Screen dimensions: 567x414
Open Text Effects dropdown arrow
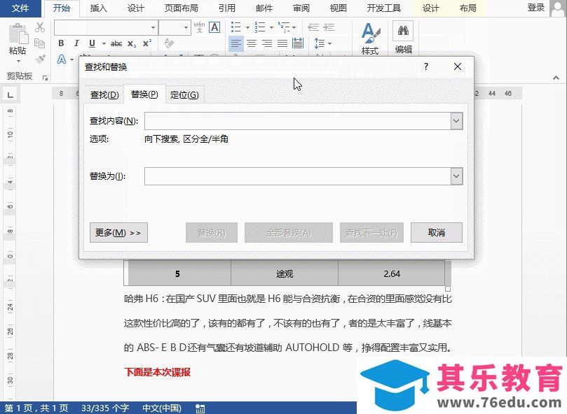(72, 59)
